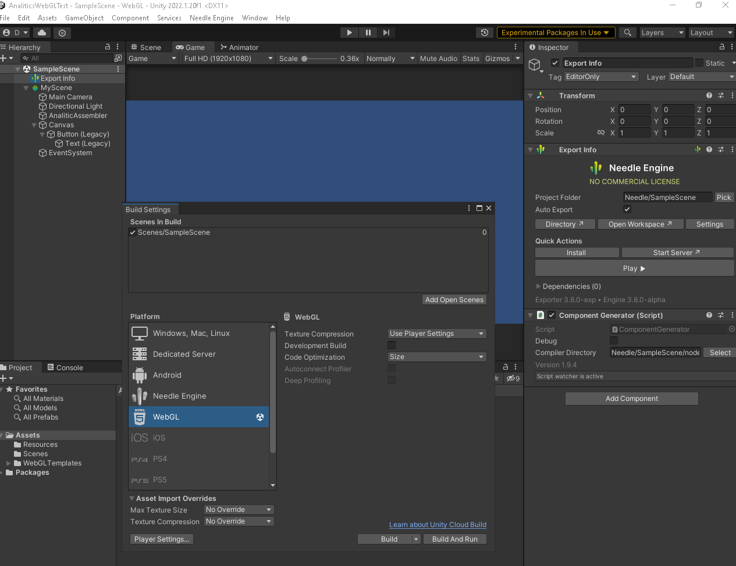The image size is (736, 566).
Task: Open the Full HD resolution dropdown
Action: click(x=229, y=58)
